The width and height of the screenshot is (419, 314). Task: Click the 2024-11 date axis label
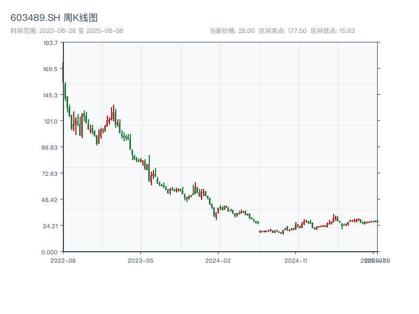(x=295, y=260)
